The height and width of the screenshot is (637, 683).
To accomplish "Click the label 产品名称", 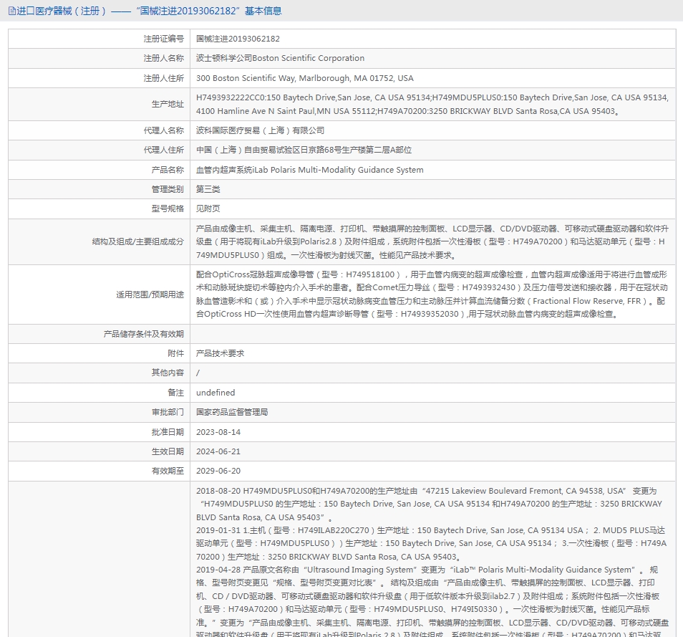I will 168,170.
